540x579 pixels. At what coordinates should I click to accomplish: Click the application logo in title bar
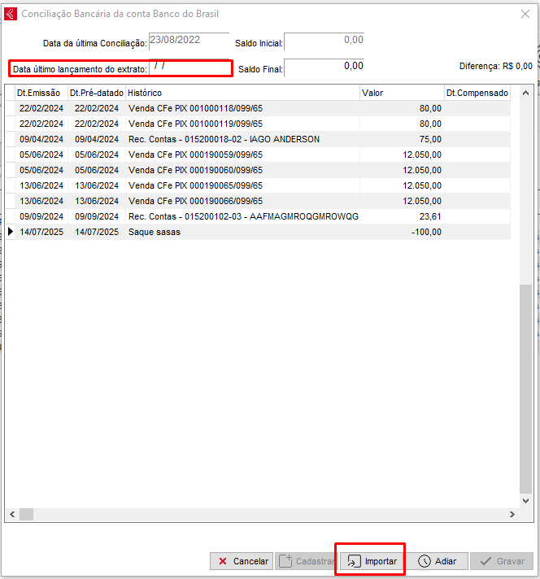click(x=11, y=14)
